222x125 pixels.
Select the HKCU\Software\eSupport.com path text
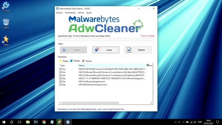(92, 82)
